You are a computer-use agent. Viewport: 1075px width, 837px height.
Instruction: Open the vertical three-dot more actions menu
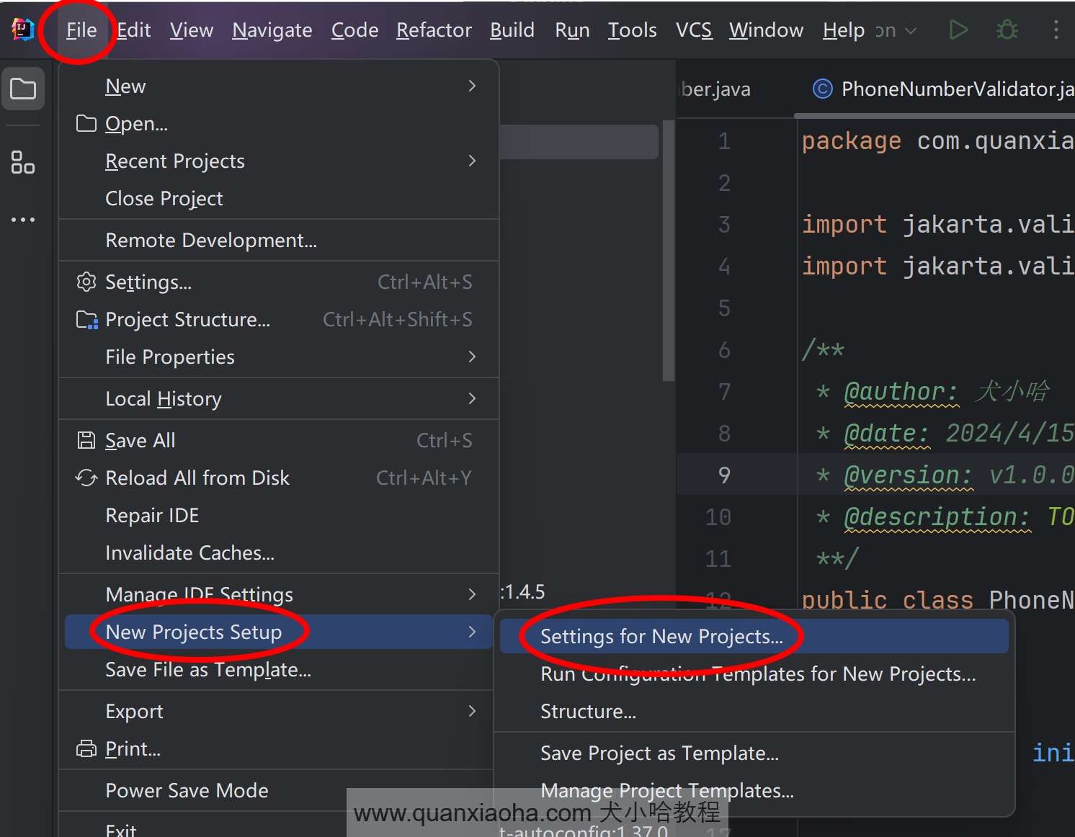(x=1056, y=30)
